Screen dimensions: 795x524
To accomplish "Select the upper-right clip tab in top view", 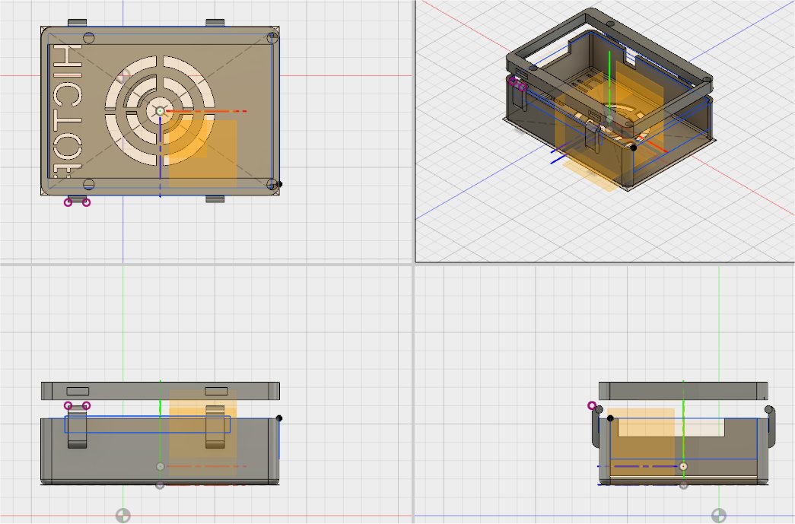I will coord(215,23).
